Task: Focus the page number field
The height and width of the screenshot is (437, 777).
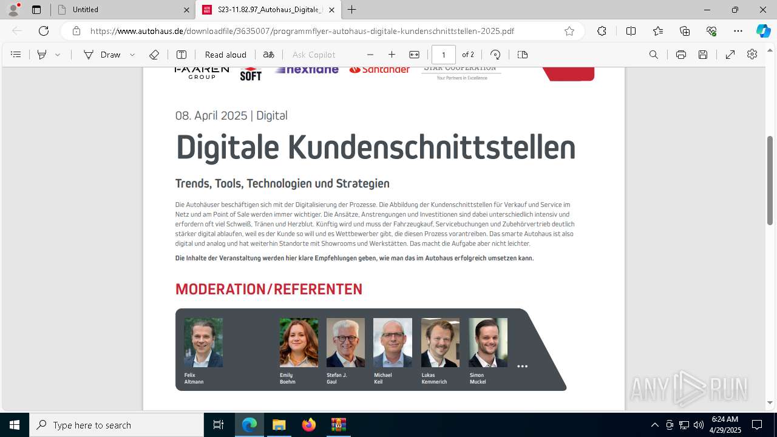Action: point(444,55)
